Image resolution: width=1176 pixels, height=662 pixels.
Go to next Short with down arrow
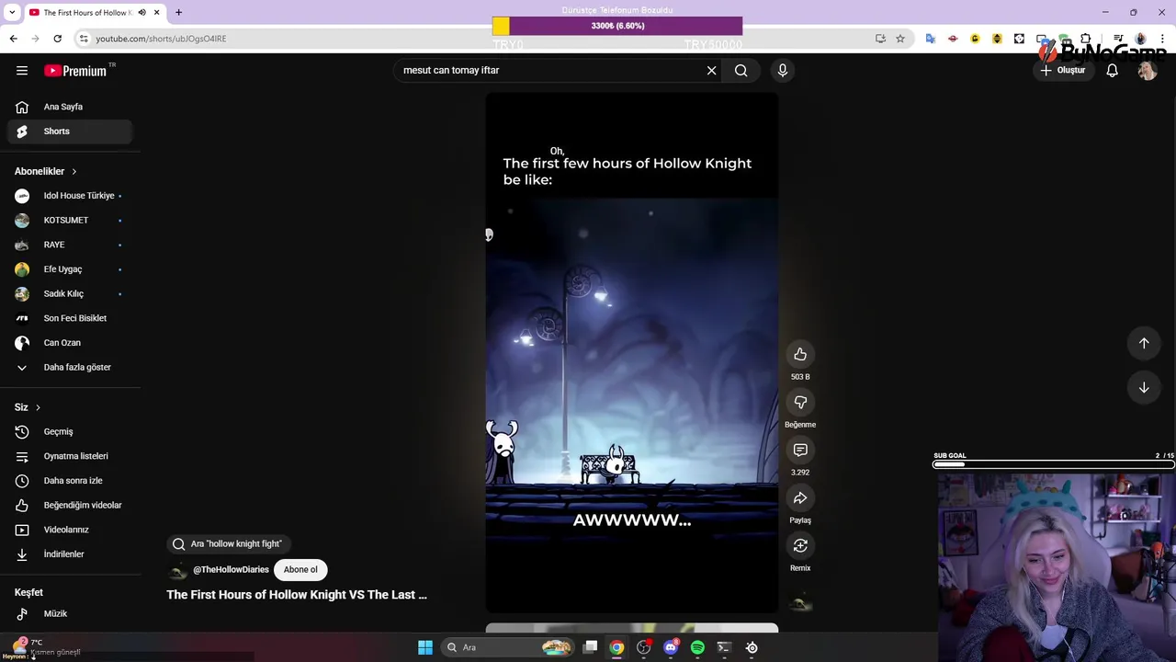(x=1144, y=388)
